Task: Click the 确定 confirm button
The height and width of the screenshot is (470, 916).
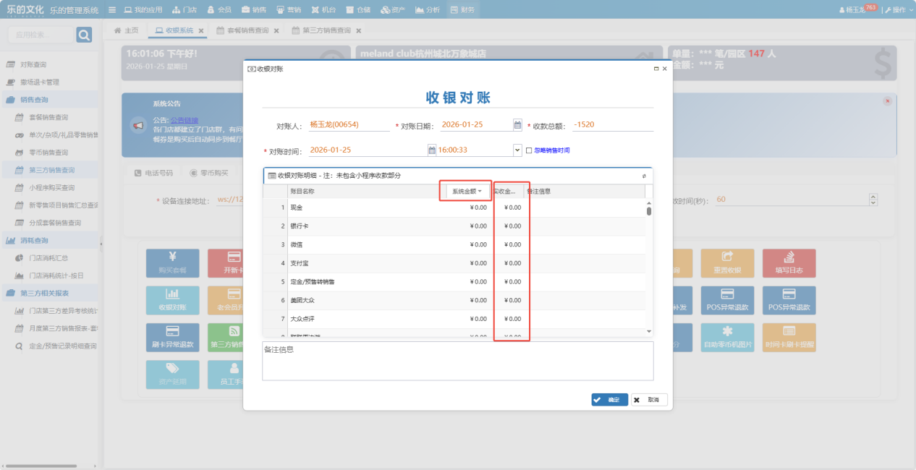Action: [x=609, y=400]
